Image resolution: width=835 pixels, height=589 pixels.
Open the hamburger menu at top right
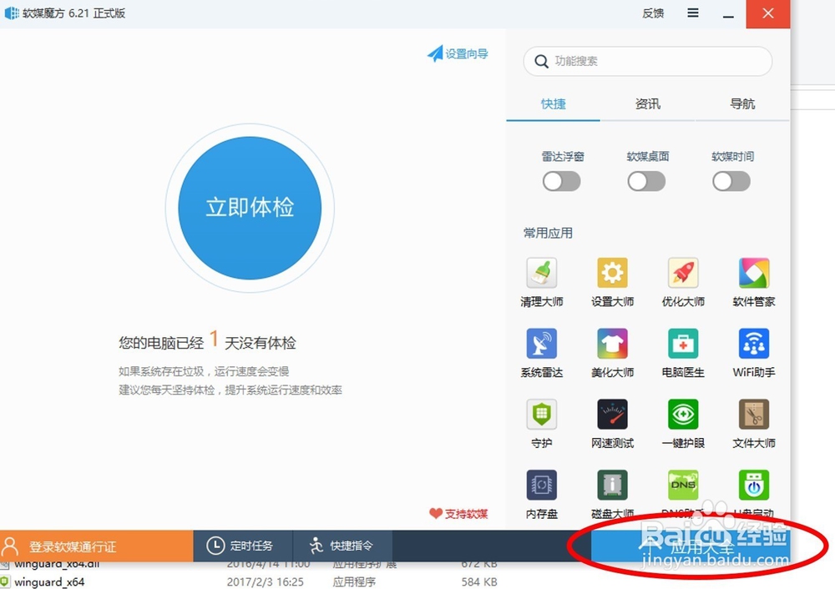pos(692,13)
